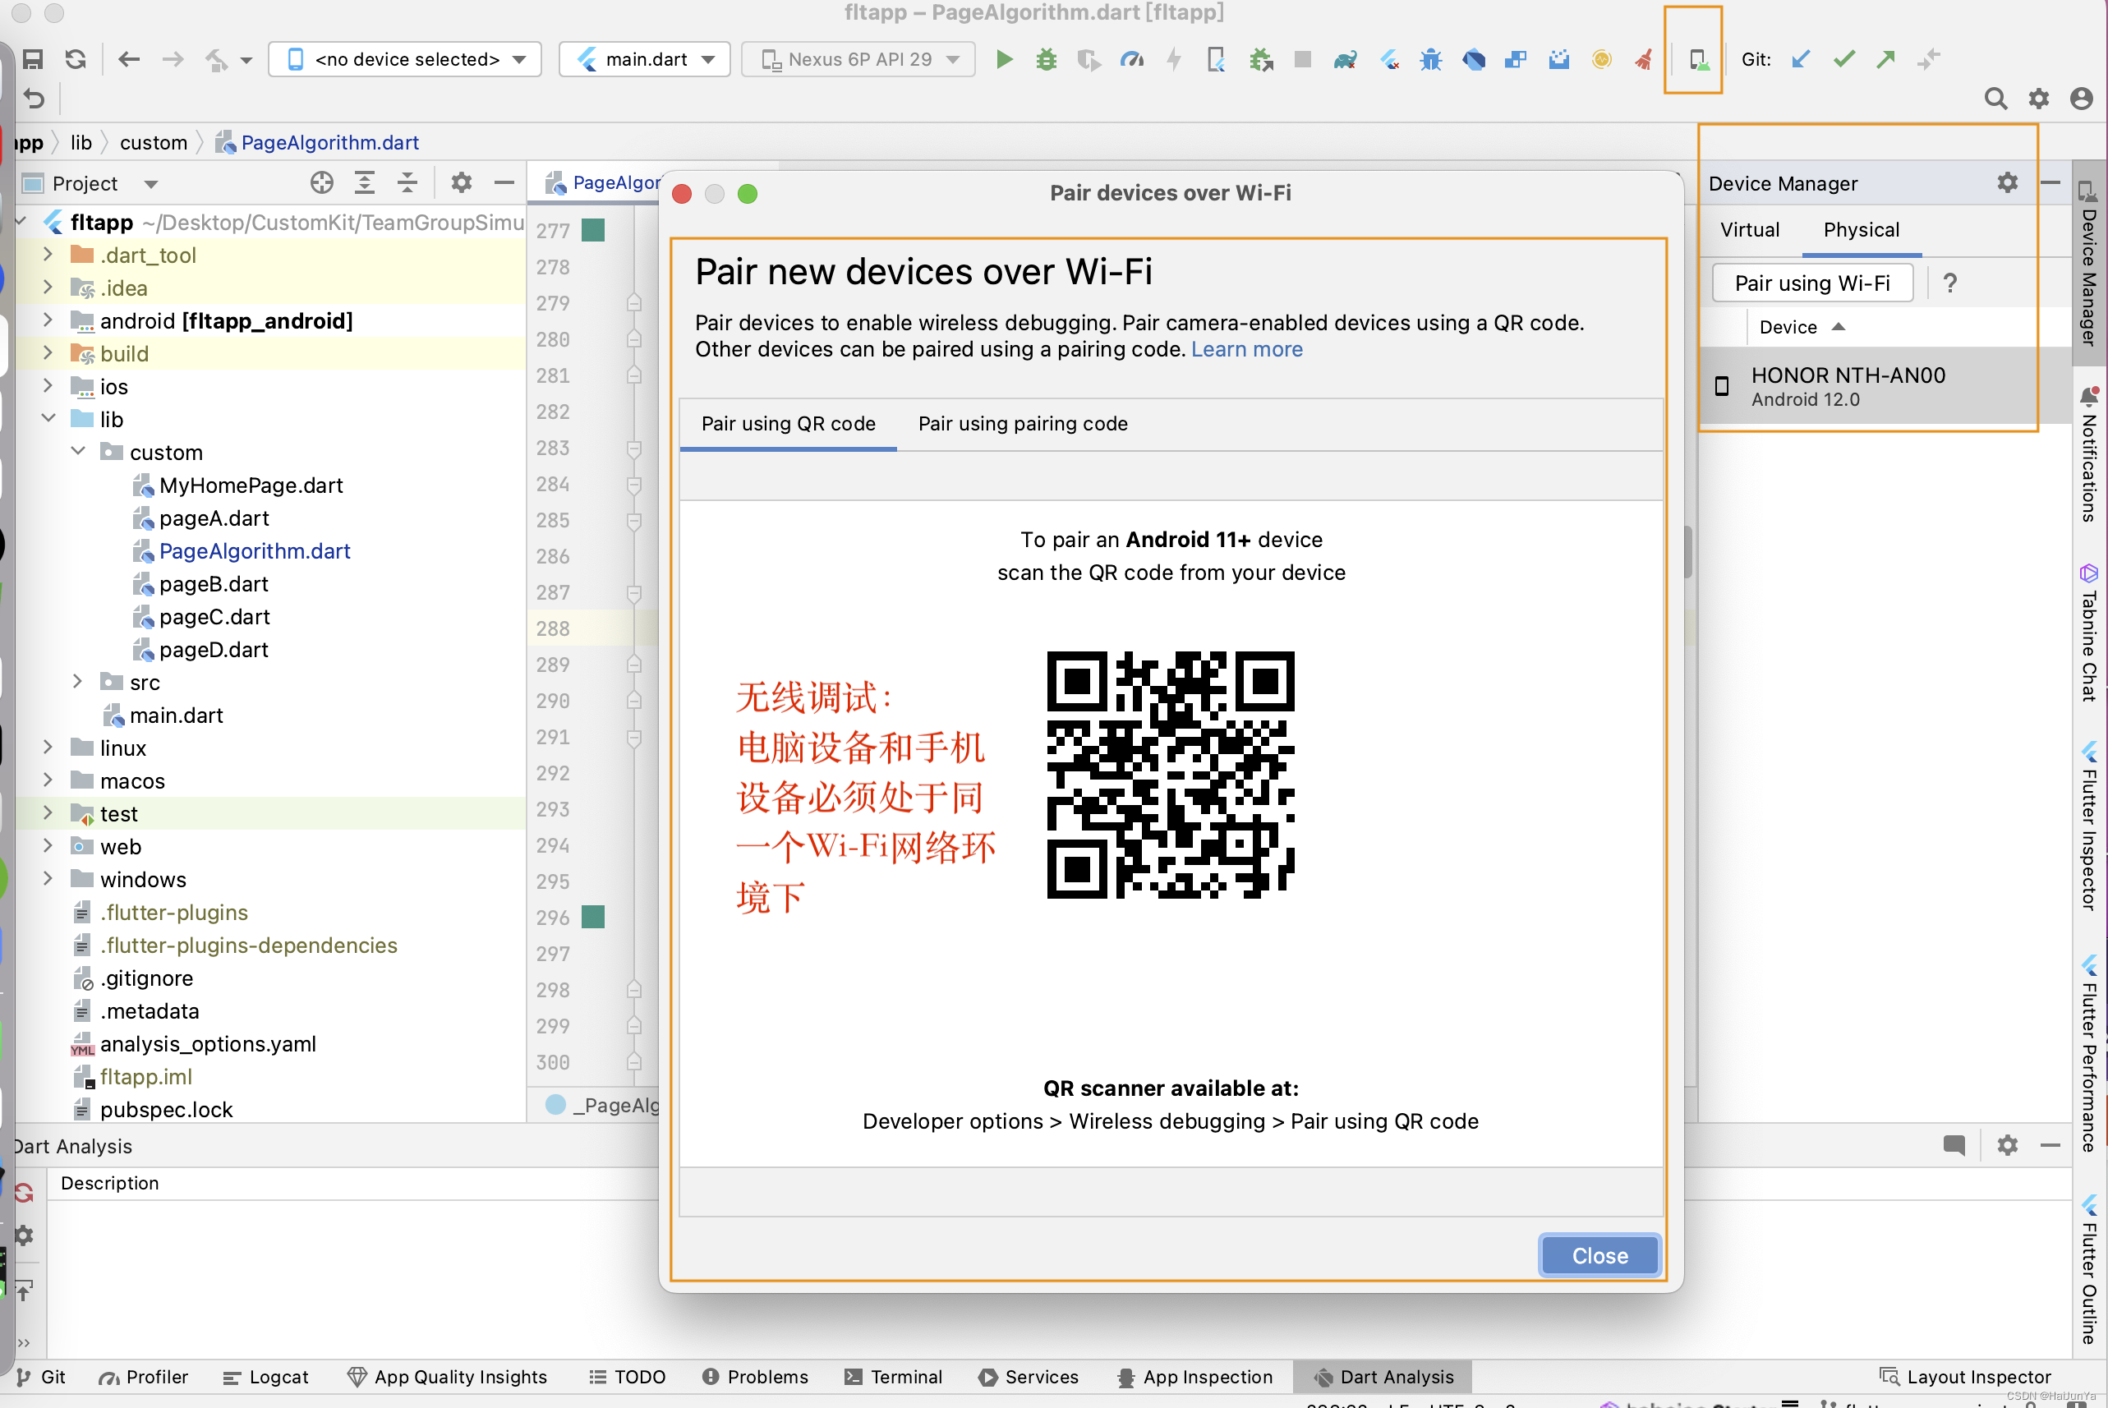
Task: Click the Run with Coverage shield icon
Action: tap(1089, 59)
